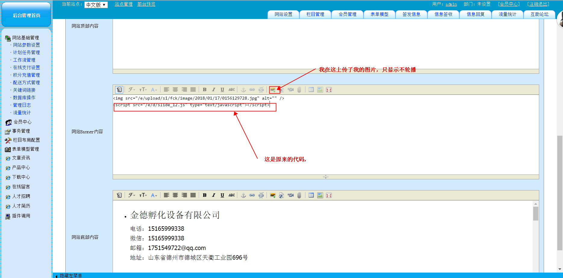Insert image in the Banner editor toolbar
This screenshot has height=278, width=563.
(273, 90)
